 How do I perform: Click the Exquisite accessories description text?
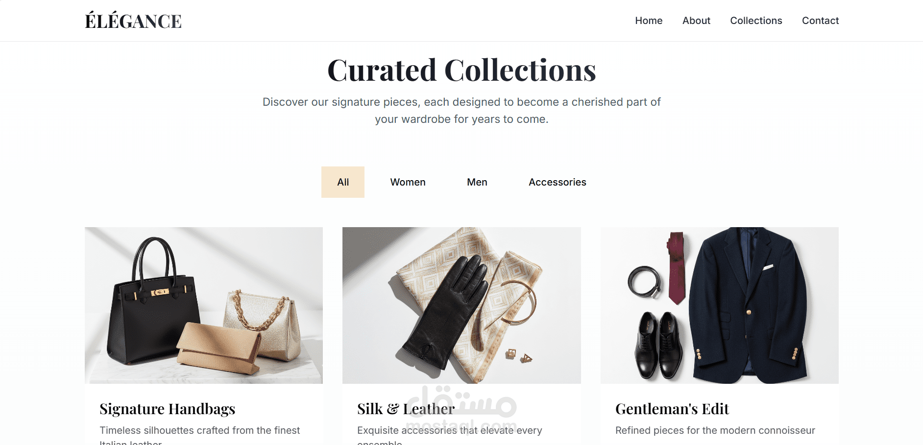tap(450, 435)
